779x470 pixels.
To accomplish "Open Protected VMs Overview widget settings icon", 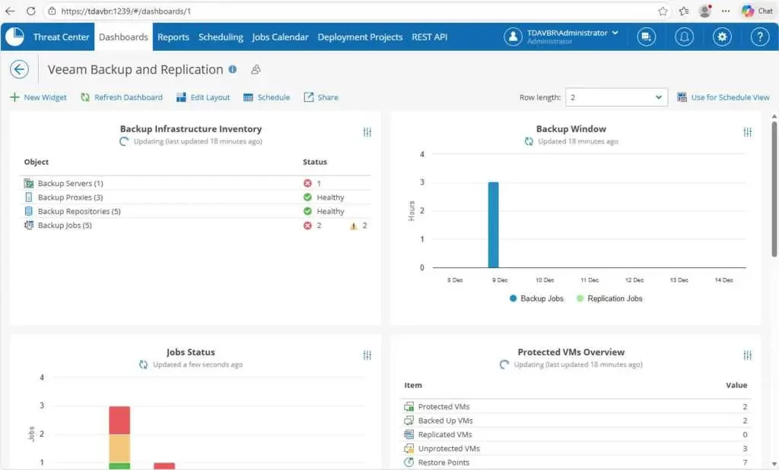I will click(747, 355).
